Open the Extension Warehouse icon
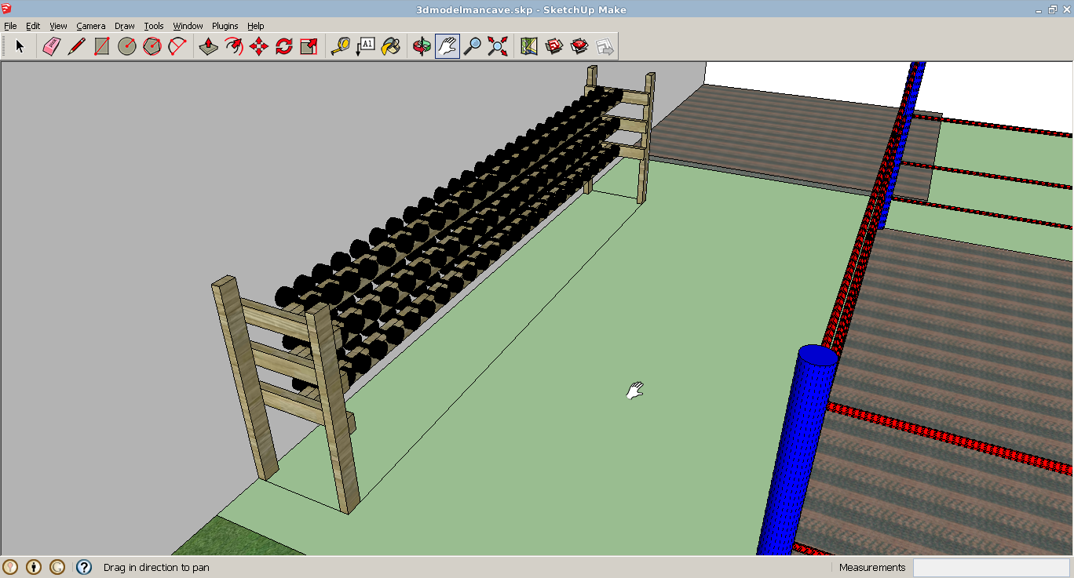The image size is (1074, 578). pyautogui.click(x=579, y=46)
